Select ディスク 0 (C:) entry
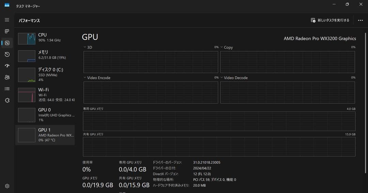The height and width of the screenshot is (193, 368). tap(45, 74)
